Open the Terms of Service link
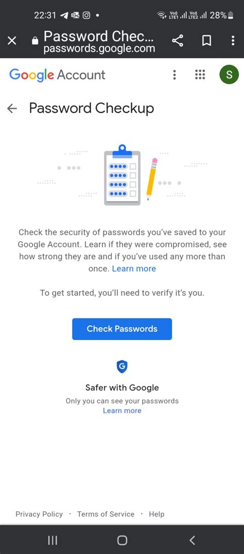244x554 pixels. click(x=106, y=514)
